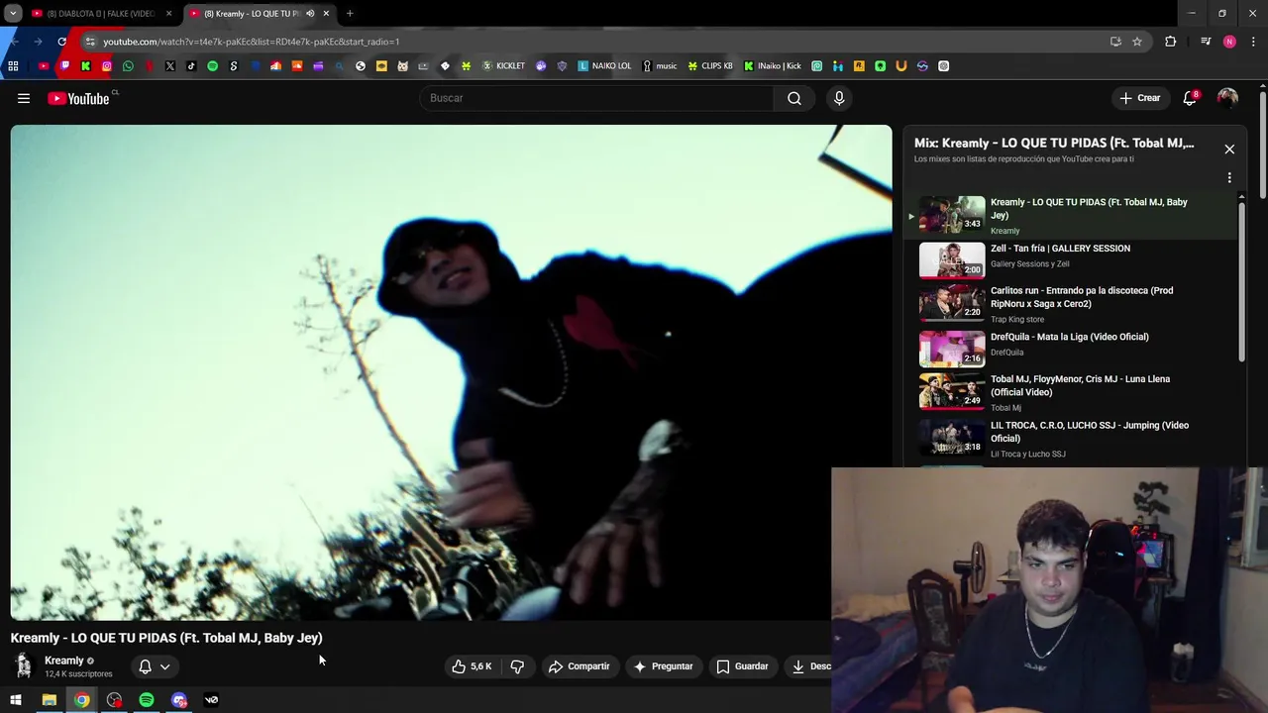The width and height of the screenshot is (1268, 713).
Task: Close the Mix playlist panel
Action: click(1229, 150)
